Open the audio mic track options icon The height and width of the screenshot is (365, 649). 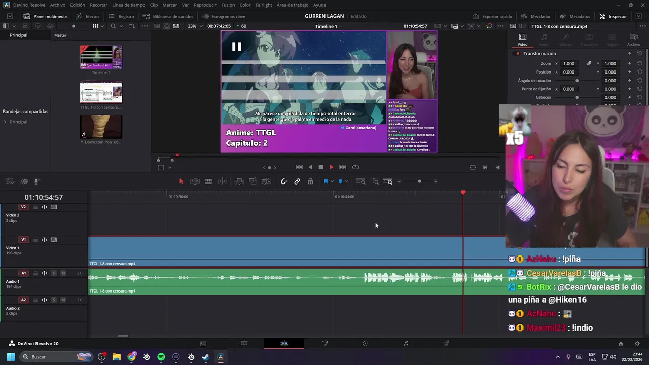click(37, 181)
